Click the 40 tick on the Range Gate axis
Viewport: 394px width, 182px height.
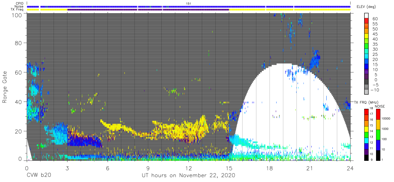point(19,102)
